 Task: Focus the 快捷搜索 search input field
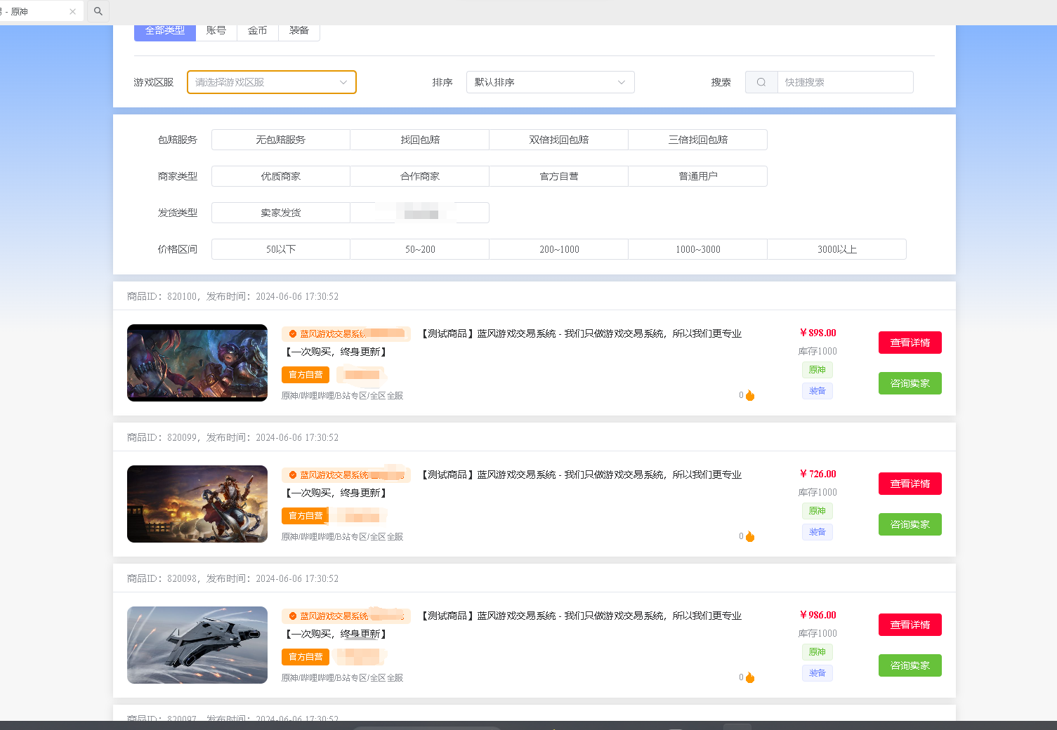tap(845, 82)
